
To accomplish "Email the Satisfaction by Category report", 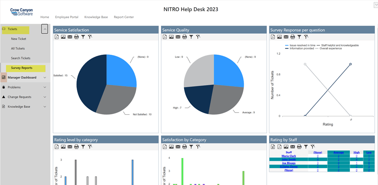I will point(178,147).
